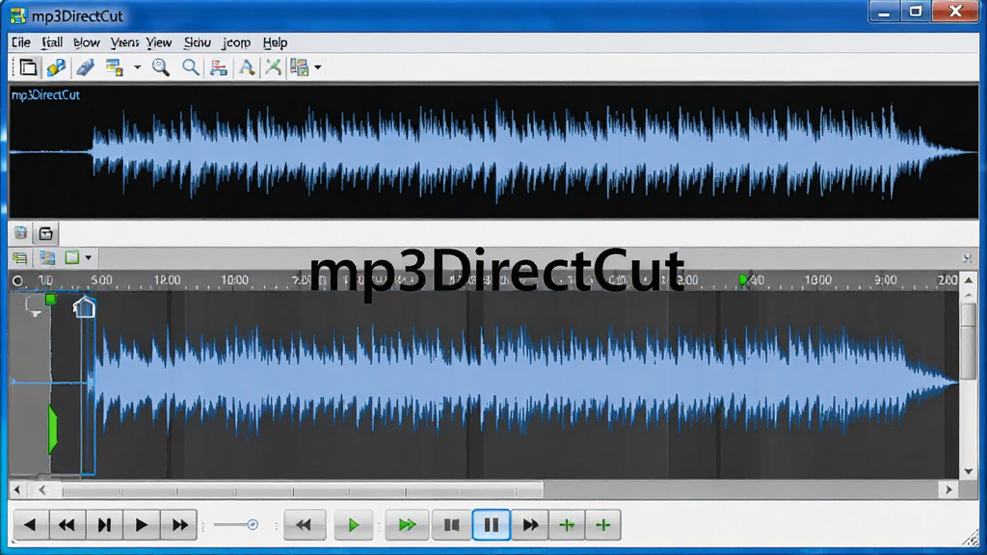Image resolution: width=987 pixels, height=555 pixels.
Task: Click the save disk icon below the overview waveform
Action: [x=21, y=233]
